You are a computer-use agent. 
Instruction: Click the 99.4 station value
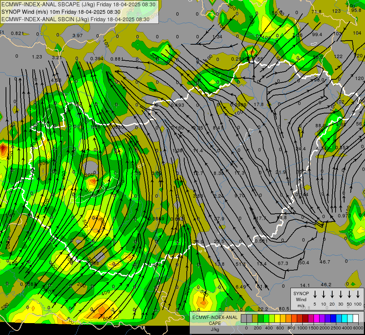(x=317, y=35)
